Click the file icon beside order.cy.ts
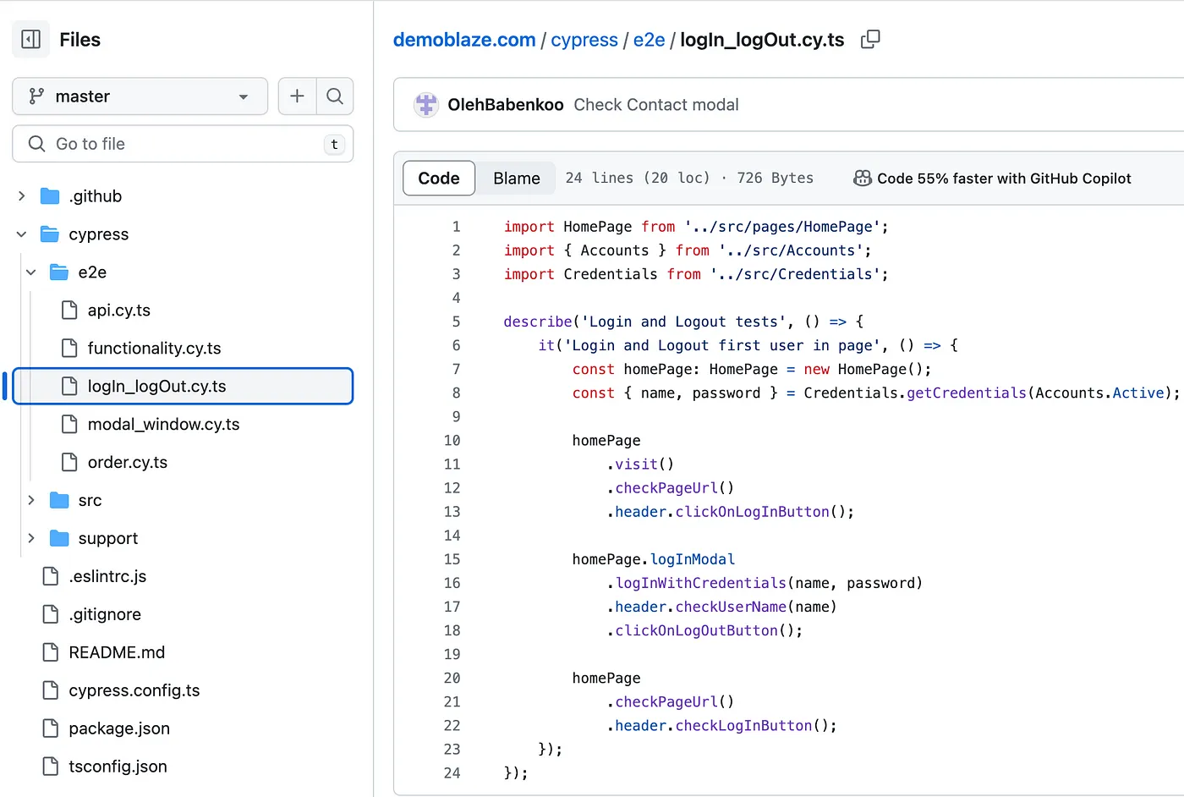Viewport: 1184px width, 797px height. tap(69, 462)
